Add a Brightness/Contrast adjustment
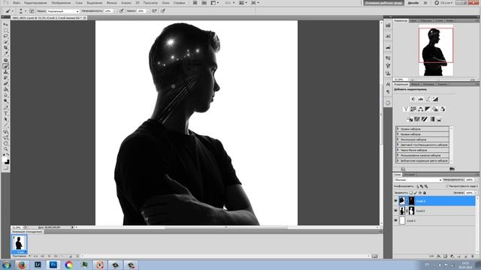This screenshot has width=481, height=270. point(413,99)
